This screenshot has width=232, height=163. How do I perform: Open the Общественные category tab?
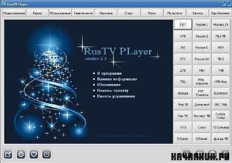point(14,13)
